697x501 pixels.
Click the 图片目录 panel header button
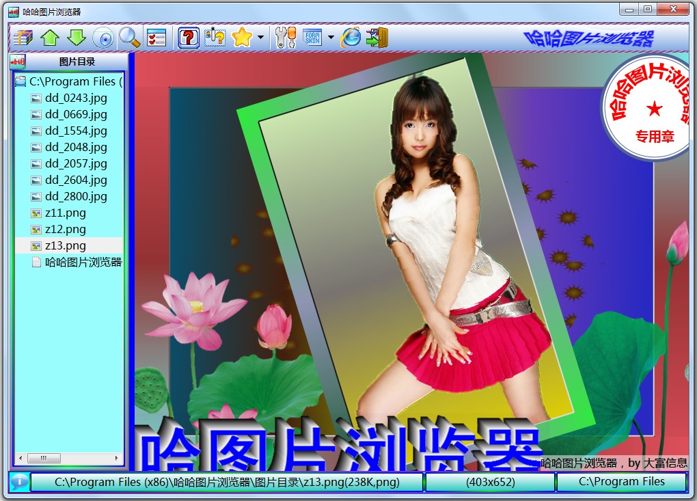77,62
